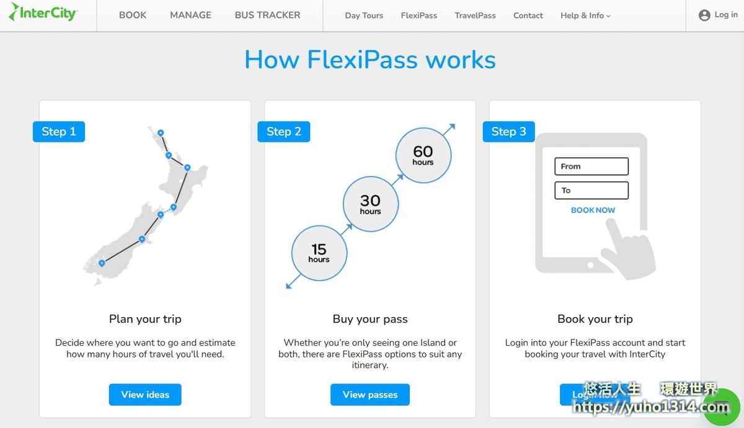The width and height of the screenshot is (744, 428).
Task: Open the BOOK menu
Action: click(x=133, y=15)
